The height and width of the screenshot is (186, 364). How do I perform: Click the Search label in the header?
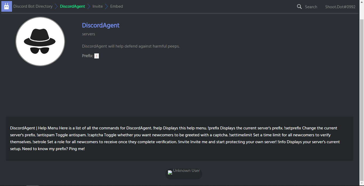(311, 7)
